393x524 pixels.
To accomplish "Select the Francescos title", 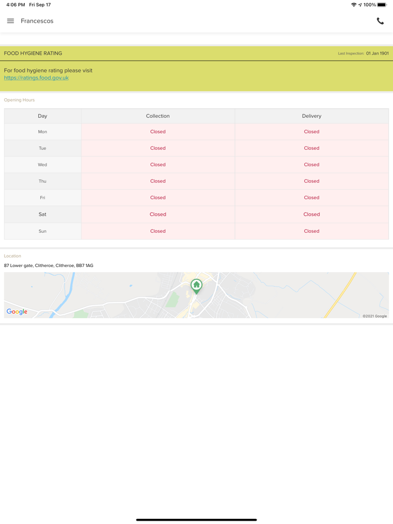I will tap(37, 21).
